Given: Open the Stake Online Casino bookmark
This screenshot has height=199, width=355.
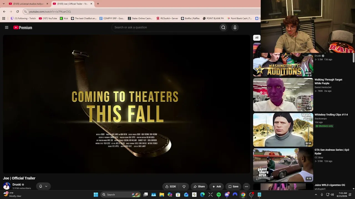Looking at the screenshot, I should tap(140, 19).
